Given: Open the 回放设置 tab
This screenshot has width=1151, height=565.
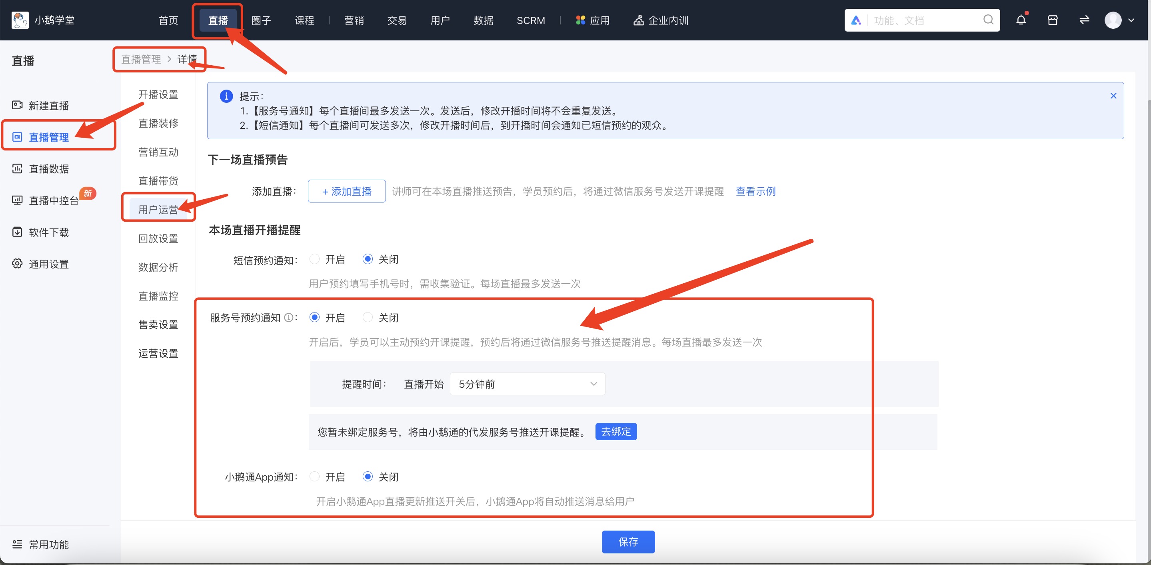Looking at the screenshot, I should (x=158, y=239).
